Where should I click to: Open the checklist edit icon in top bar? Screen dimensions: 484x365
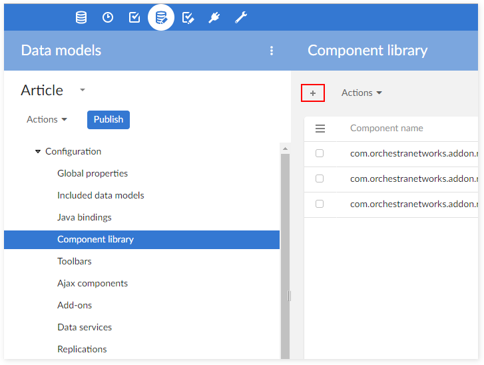tap(188, 18)
